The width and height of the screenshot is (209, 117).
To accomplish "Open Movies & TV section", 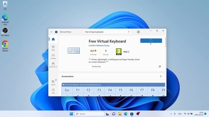I will pyautogui.click(x=53, y=65).
